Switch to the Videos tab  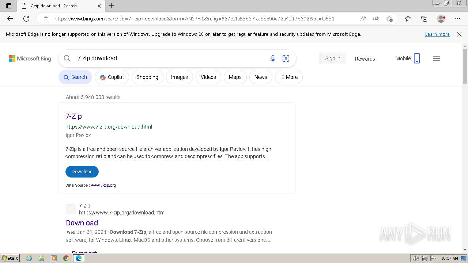pos(208,77)
